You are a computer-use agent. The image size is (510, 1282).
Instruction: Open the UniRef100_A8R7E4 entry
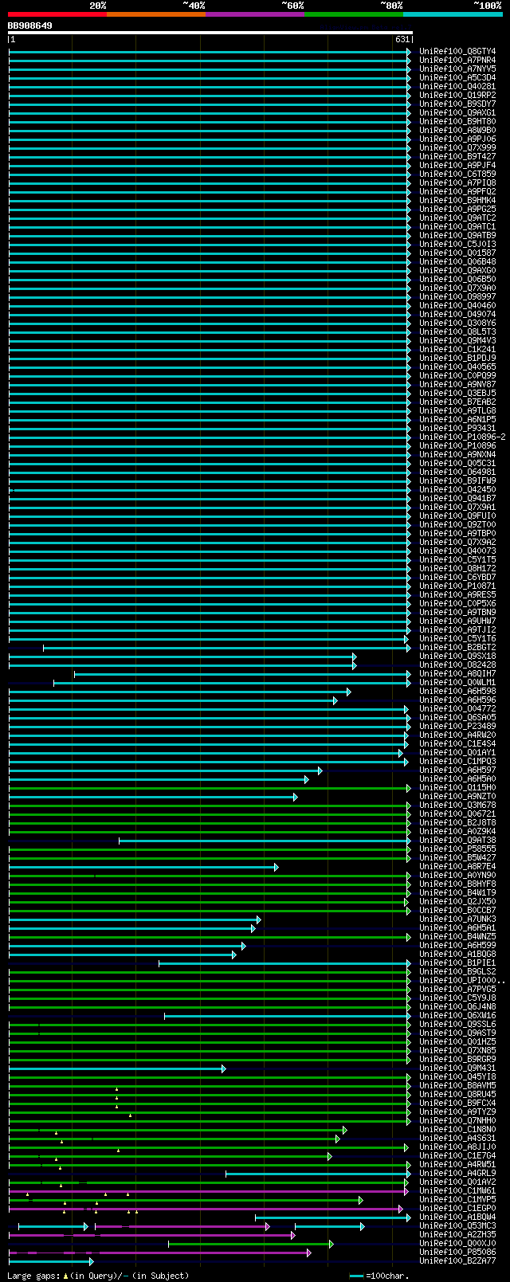(457, 867)
